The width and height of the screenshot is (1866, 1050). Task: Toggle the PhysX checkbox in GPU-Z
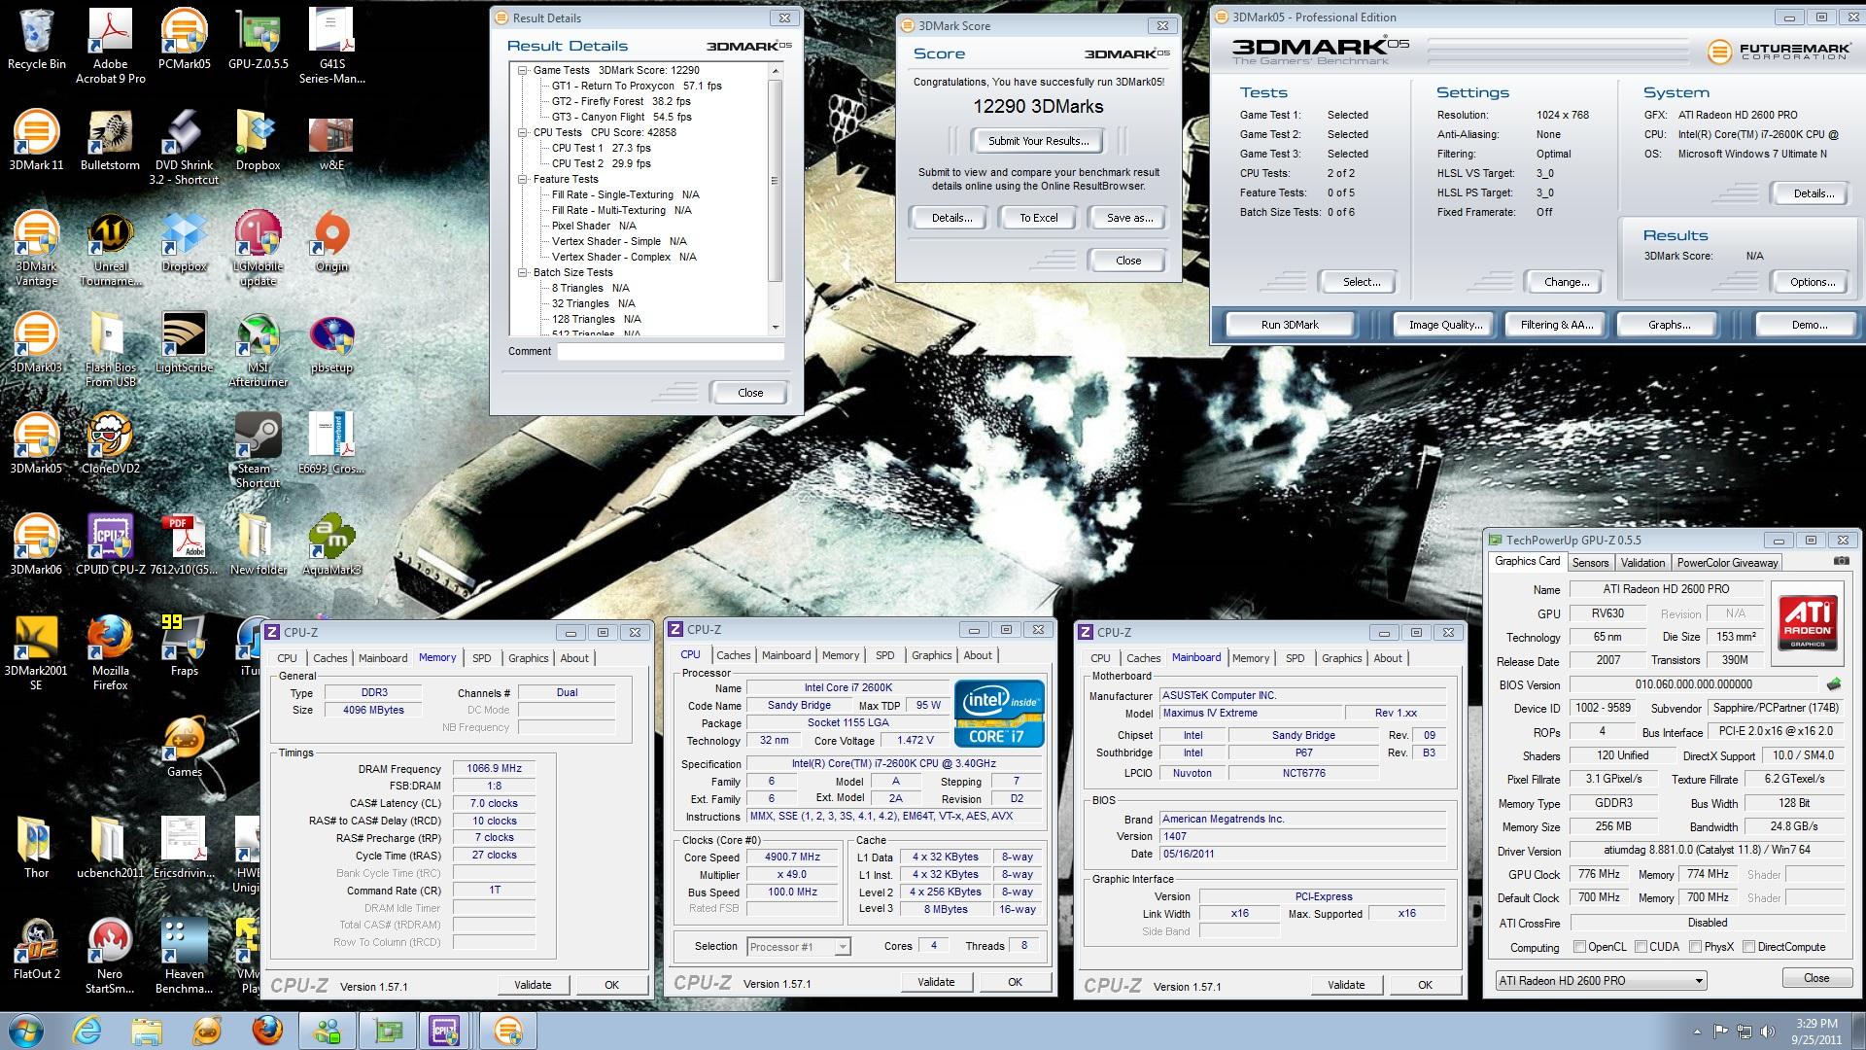(1695, 947)
